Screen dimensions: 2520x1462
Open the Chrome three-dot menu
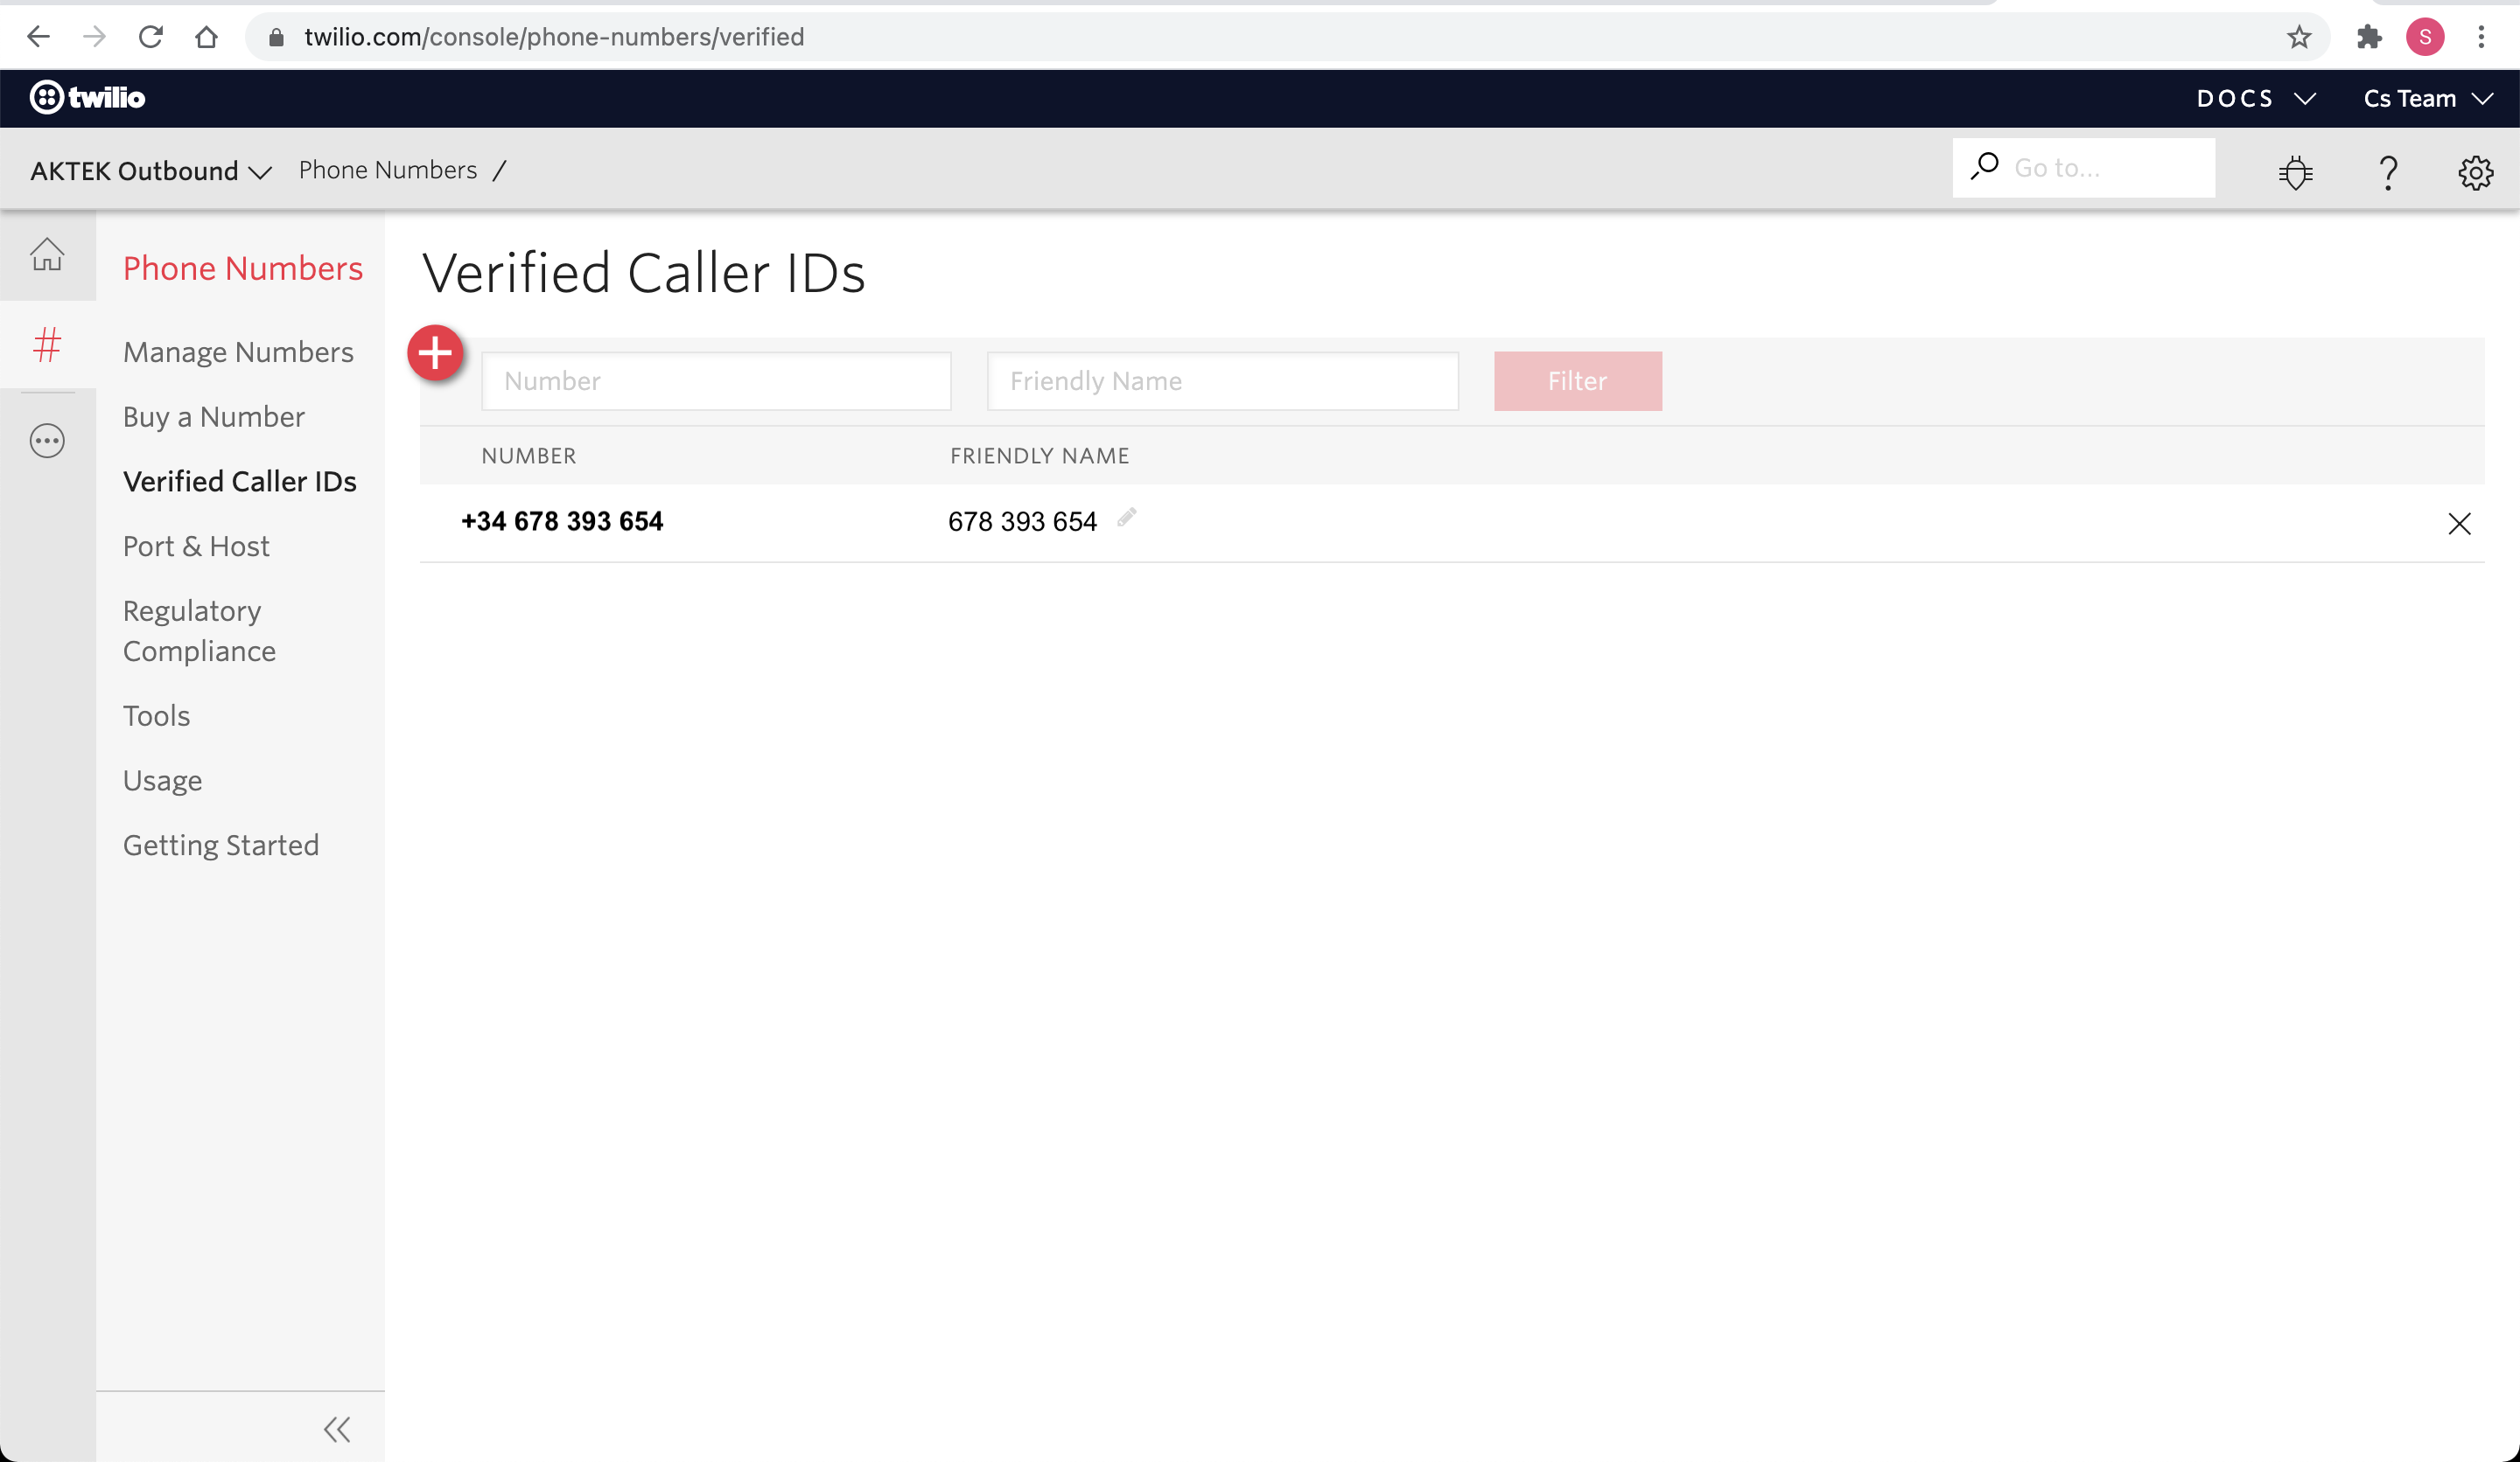(2481, 37)
